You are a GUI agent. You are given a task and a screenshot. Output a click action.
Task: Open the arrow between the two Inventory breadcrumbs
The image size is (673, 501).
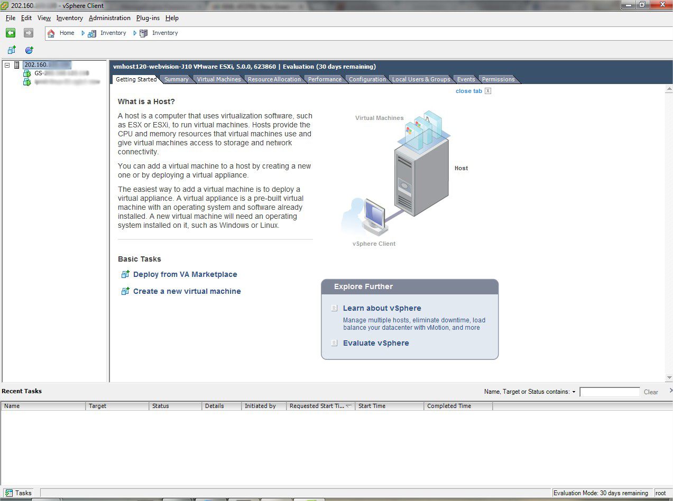135,33
